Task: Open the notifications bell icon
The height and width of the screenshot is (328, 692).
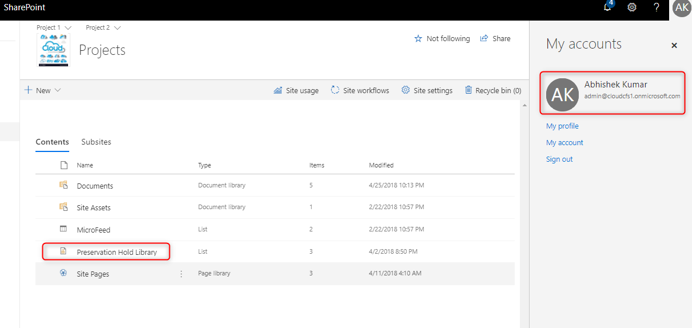Action: click(607, 7)
